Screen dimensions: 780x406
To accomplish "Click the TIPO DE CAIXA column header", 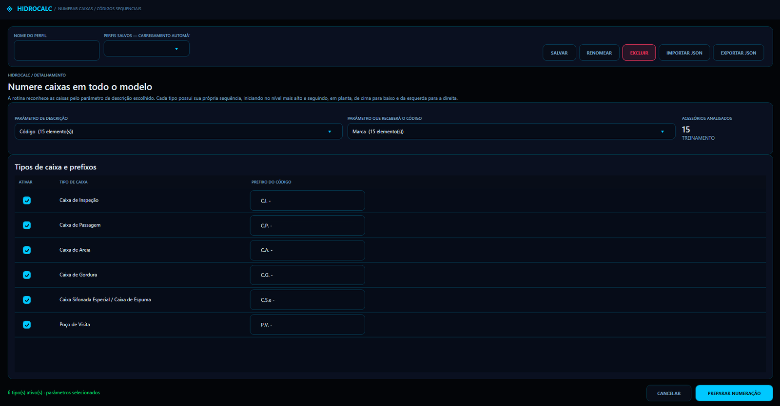I will (74, 182).
